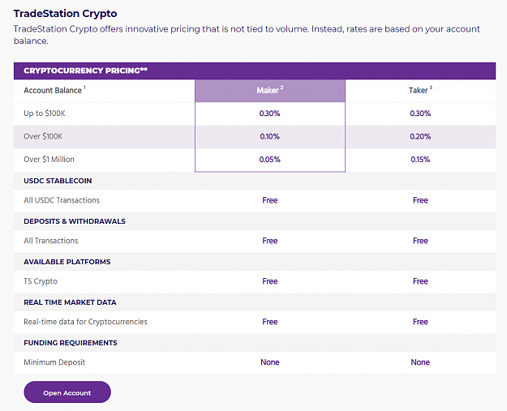Screen dimensions: 507x411
Task: Click Maker Free value for Real-time data
Action: 270,322
